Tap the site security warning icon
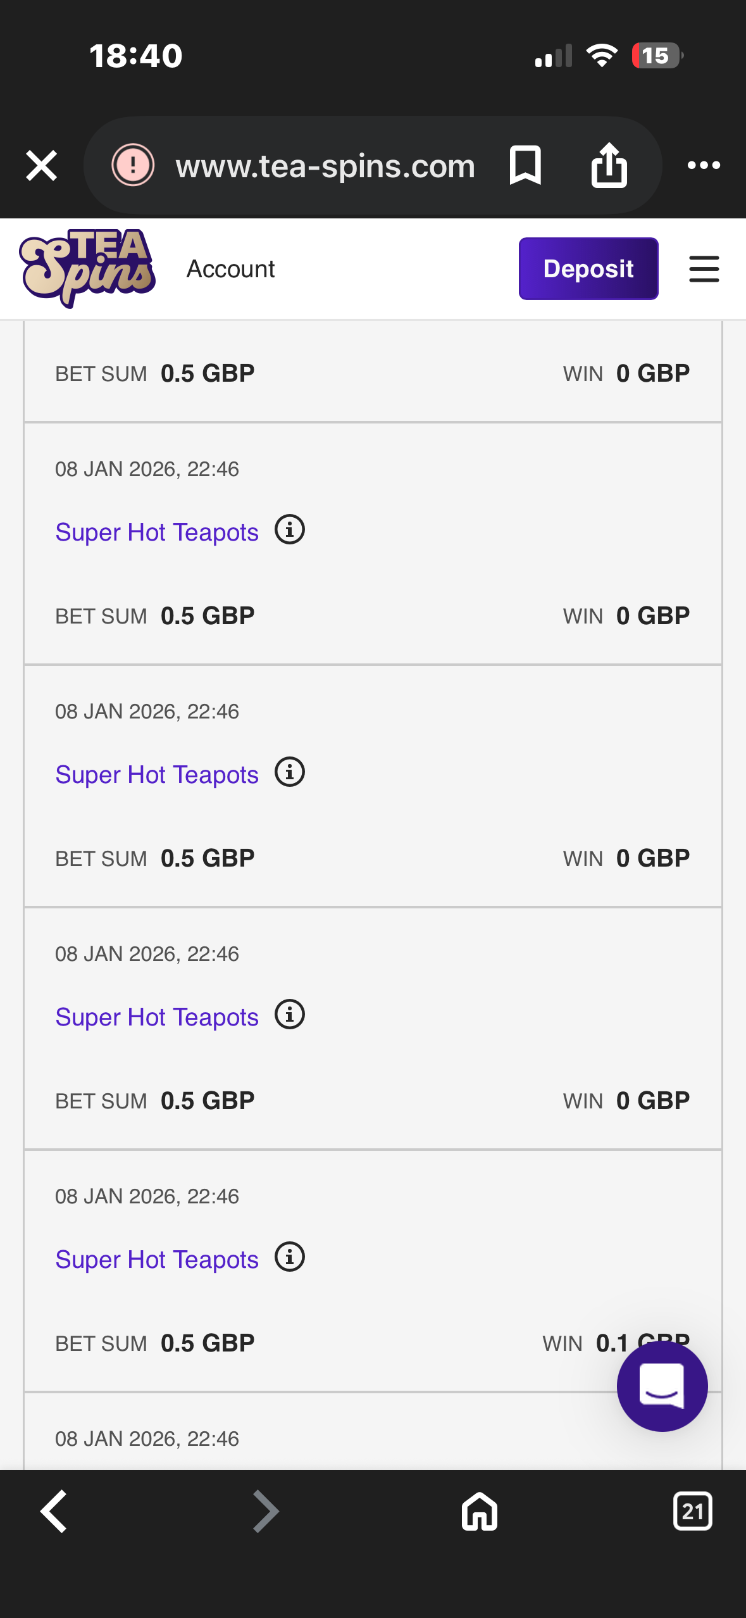The height and width of the screenshot is (1618, 746). click(x=133, y=165)
